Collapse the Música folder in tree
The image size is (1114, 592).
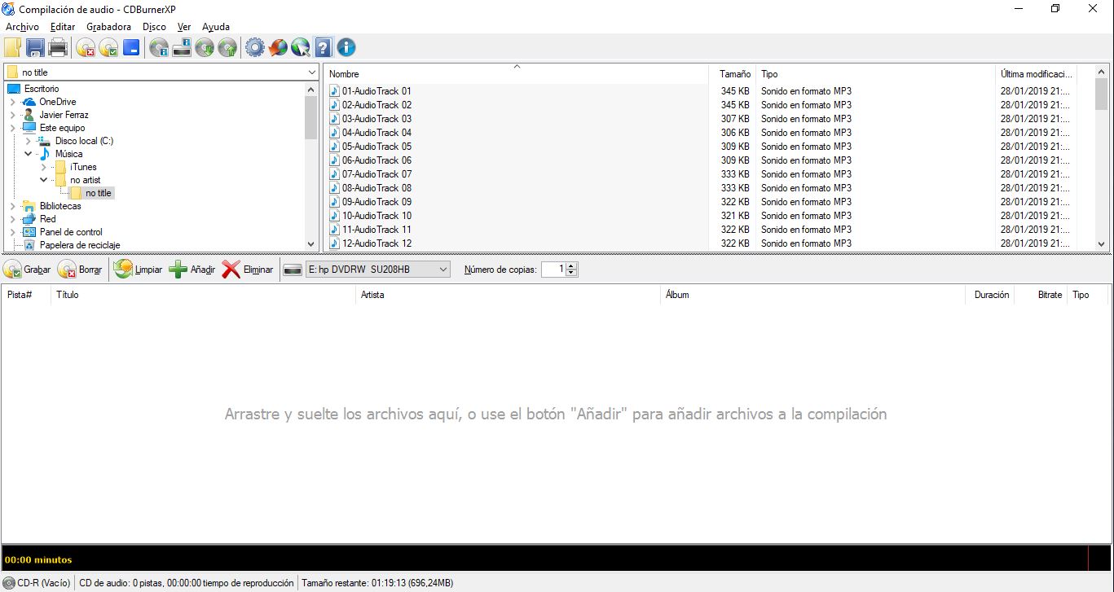pyautogui.click(x=29, y=154)
